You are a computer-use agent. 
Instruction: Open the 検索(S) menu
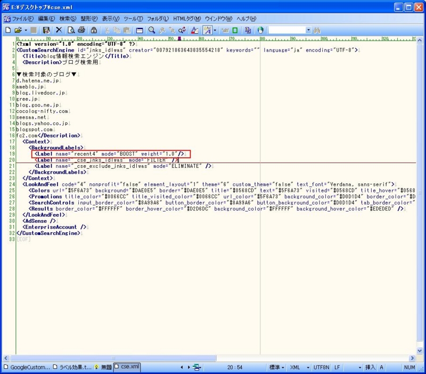(x=68, y=19)
